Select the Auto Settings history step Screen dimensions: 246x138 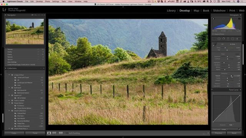point(12,62)
